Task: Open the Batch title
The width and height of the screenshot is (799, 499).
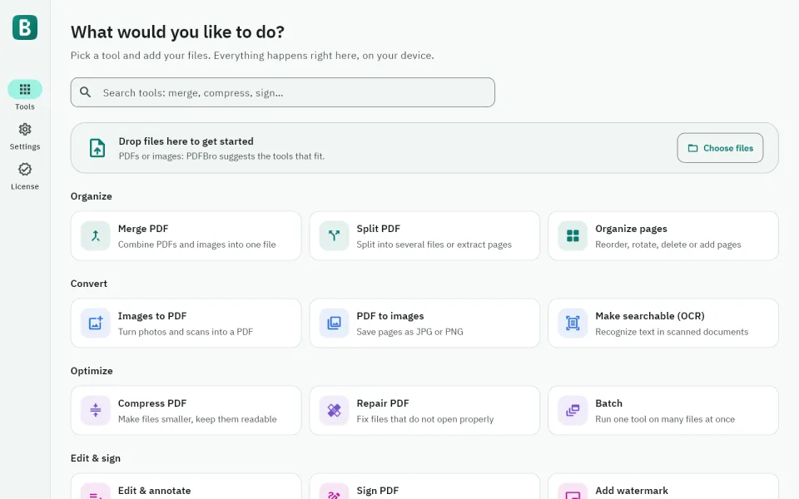Action: pyautogui.click(x=609, y=403)
